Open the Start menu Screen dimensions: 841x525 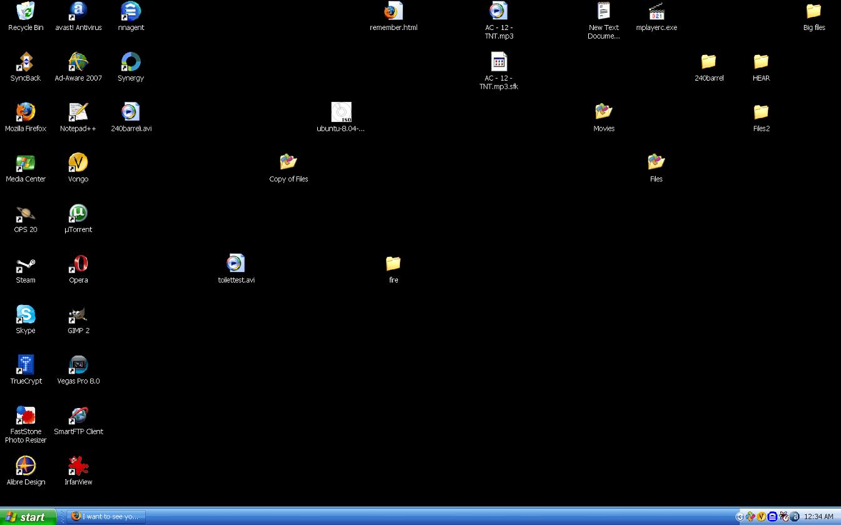point(28,517)
